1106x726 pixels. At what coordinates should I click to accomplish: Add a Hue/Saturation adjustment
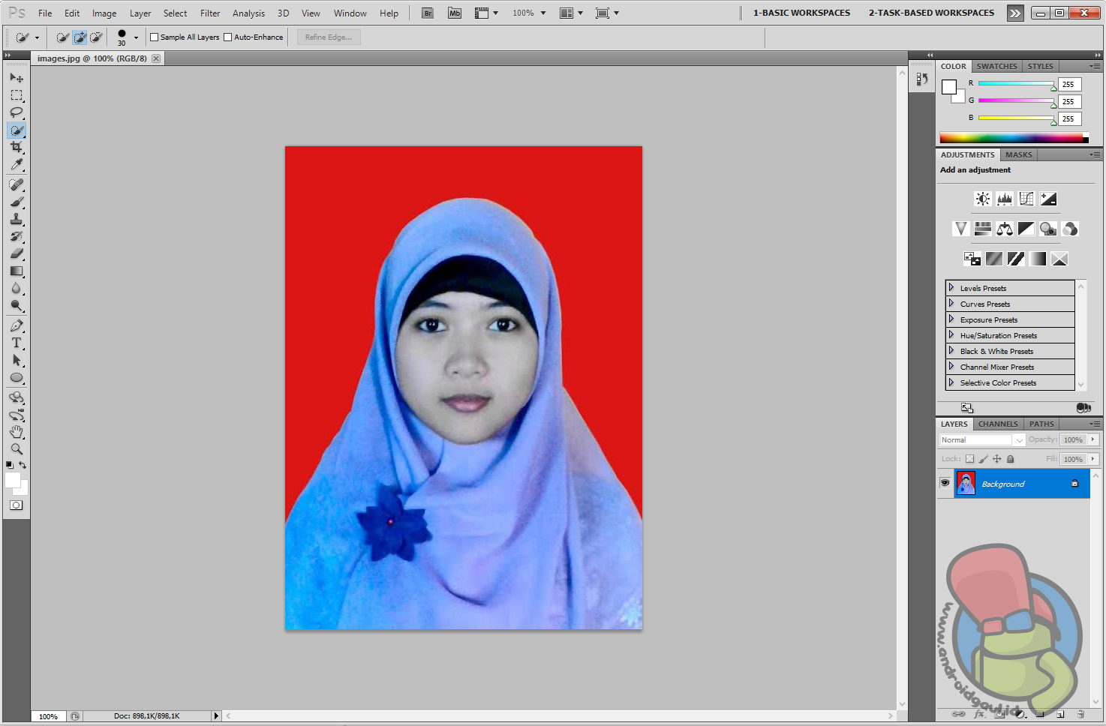[x=982, y=228]
